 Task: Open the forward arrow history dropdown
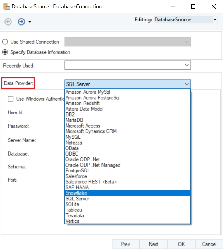click(30, 22)
